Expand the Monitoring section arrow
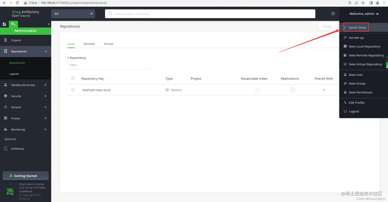388x202 pixels. click(46, 129)
